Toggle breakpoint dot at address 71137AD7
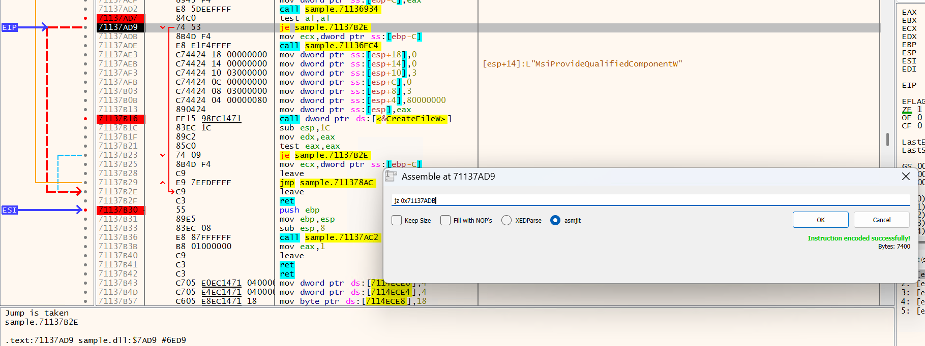 click(x=85, y=18)
